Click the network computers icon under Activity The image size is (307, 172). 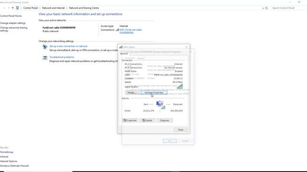click(x=161, y=105)
